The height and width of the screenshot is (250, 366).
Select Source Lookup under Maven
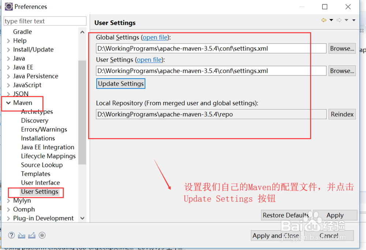tap(42, 165)
